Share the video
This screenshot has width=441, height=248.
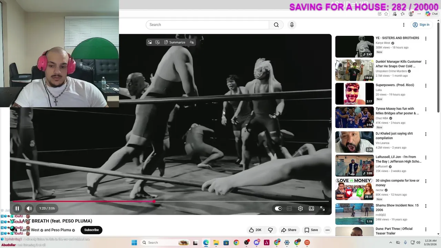[289, 230]
